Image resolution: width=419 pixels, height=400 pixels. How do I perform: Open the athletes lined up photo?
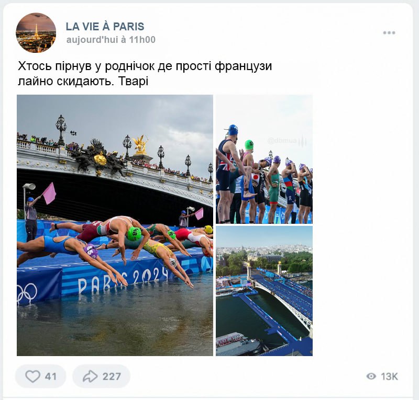click(x=264, y=159)
